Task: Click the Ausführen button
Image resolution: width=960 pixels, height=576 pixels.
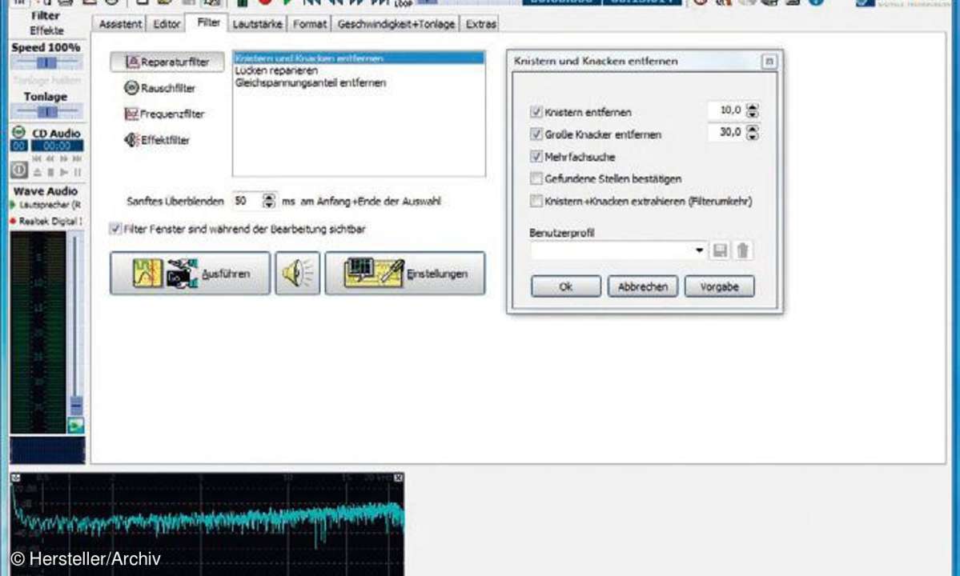Action: tap(190, 274)
